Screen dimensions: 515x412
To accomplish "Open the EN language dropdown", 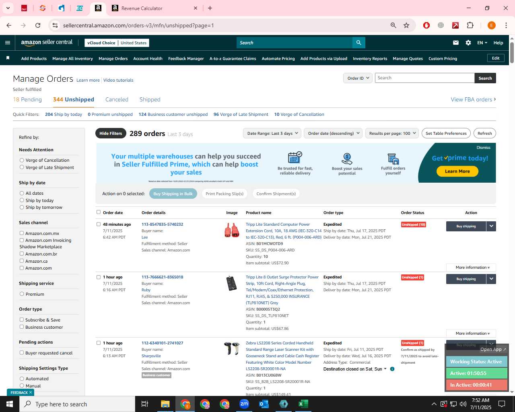I will pos(482,43).
